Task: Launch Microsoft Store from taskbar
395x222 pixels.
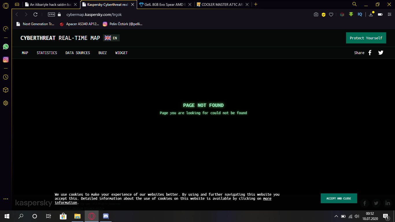Action: click(63, 216)
